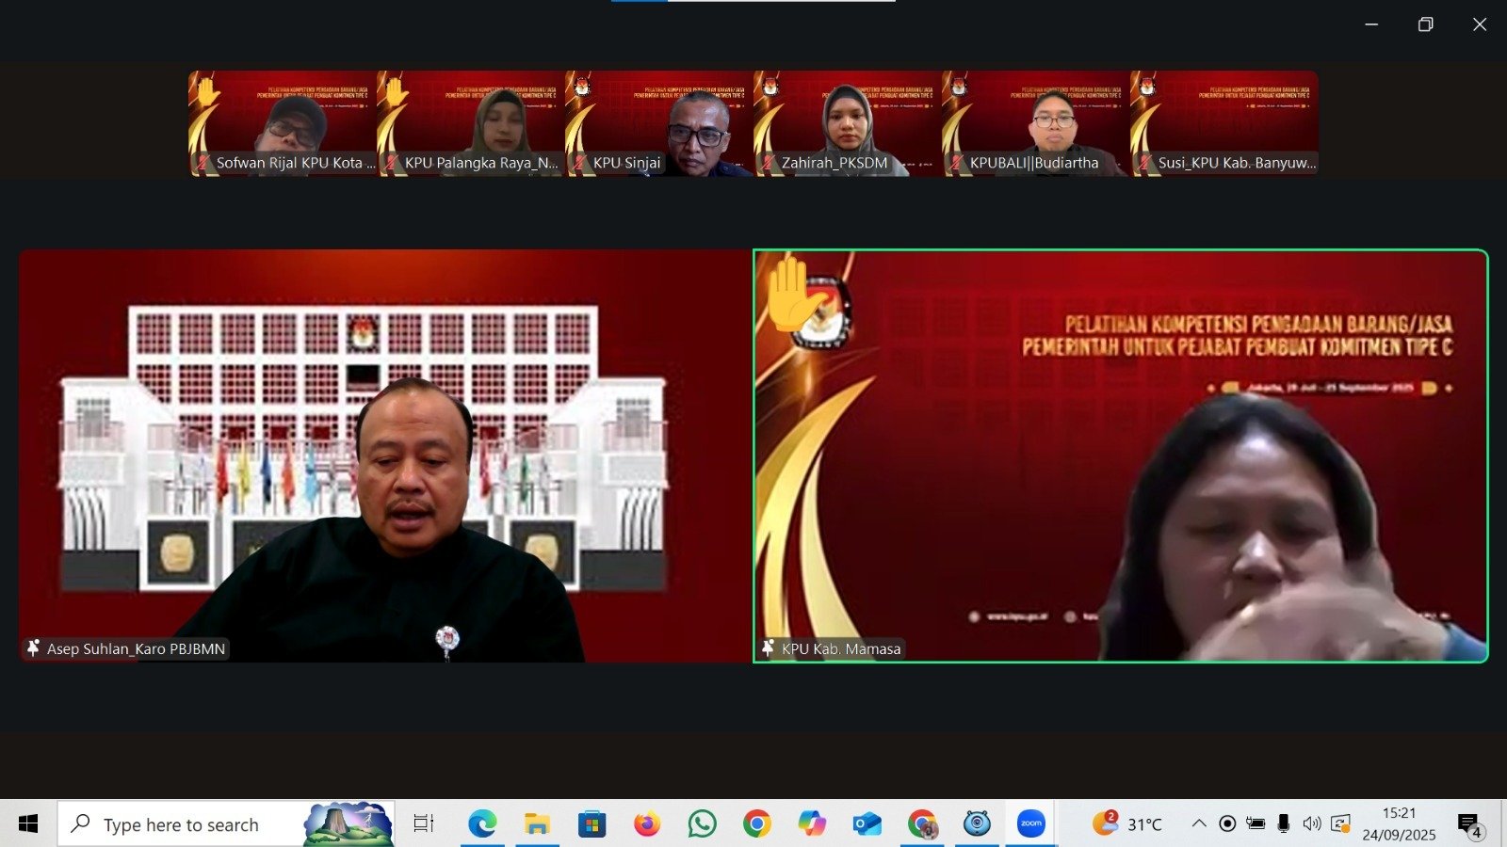
Task: Open Outlook from the taskbar
Action: [867, 824]
